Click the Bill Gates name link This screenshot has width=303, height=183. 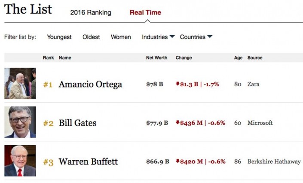point(77,123)
